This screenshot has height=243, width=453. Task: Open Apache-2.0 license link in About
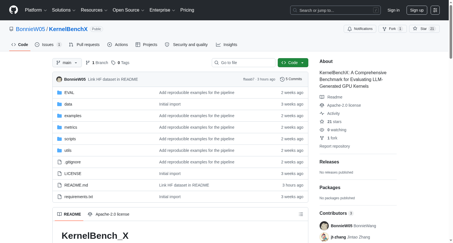click(340, 105)
